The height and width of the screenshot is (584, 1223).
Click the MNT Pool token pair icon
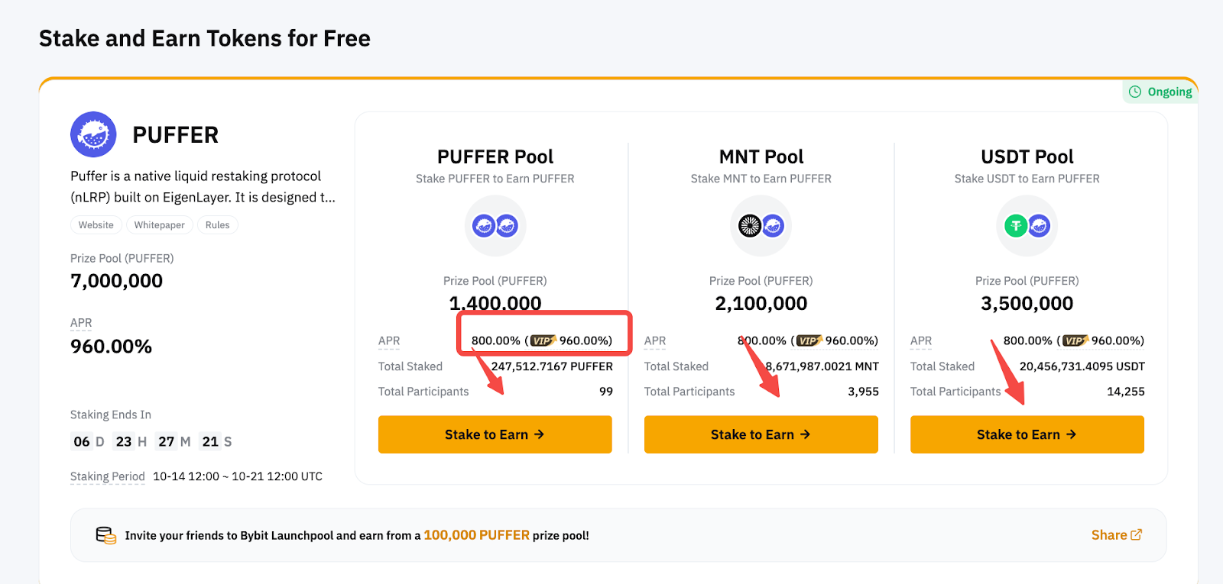761,226
